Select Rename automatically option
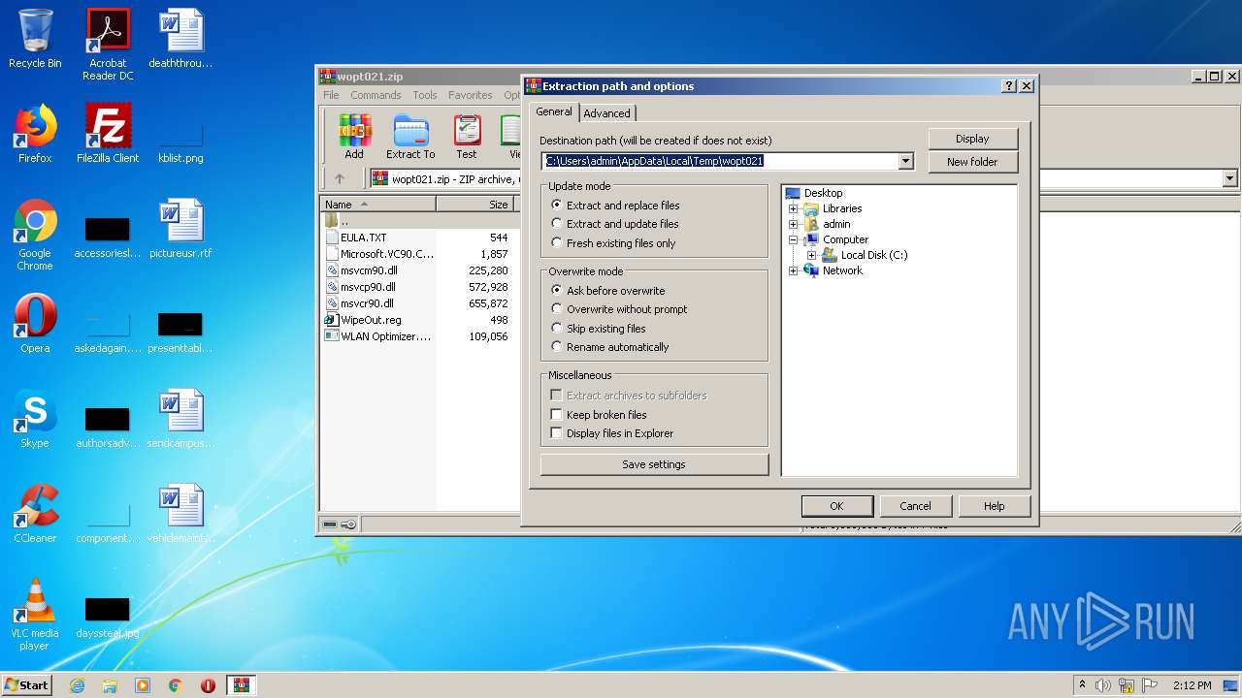Image resolution: width=1242 pixels, height=698 pixels. point(609,347)
